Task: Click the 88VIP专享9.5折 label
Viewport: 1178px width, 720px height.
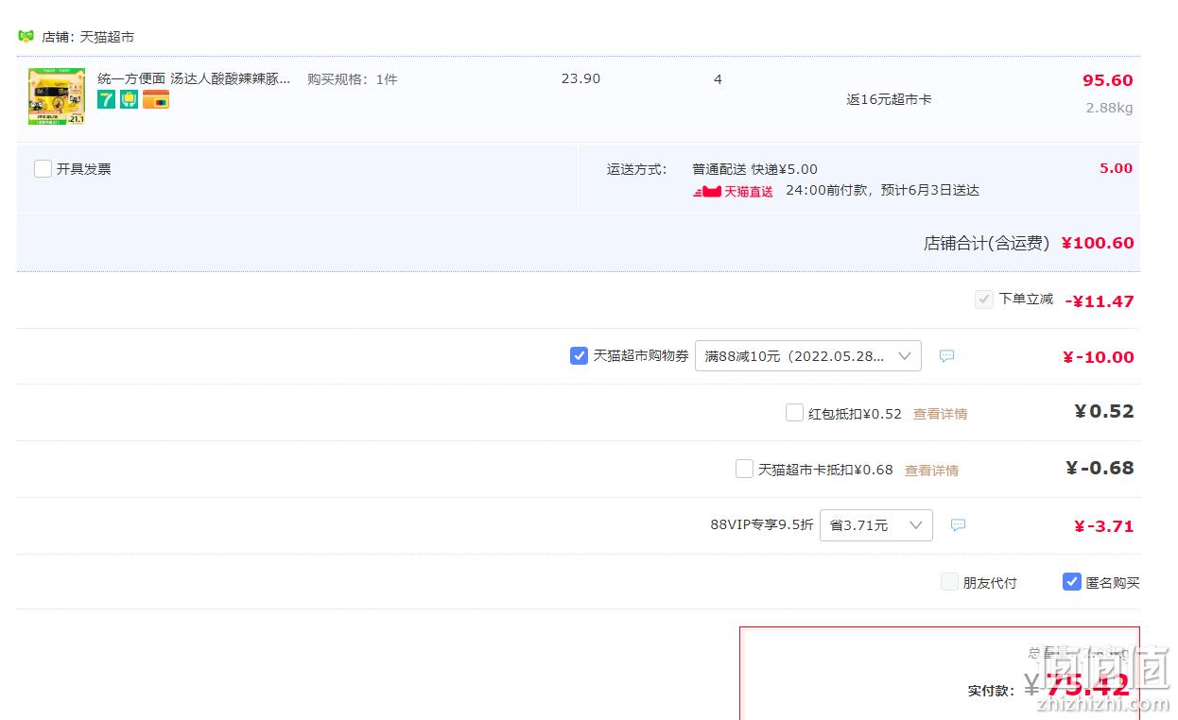Action: point(762,525)
